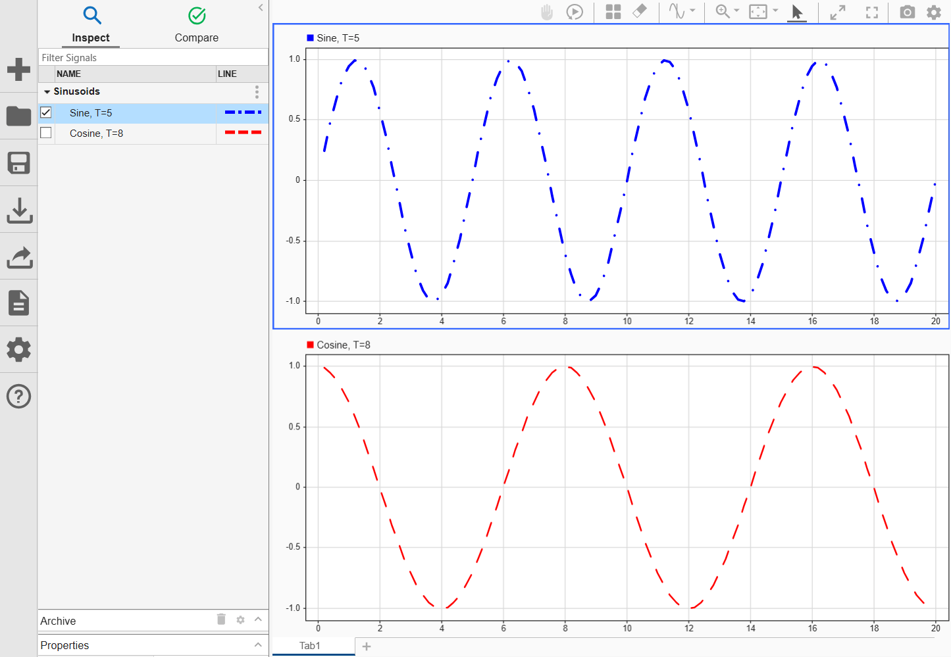Viewport: 951px width, 657px height.
Task: Open the data cursor dropdown arrow
Action: tap(692, 11)
